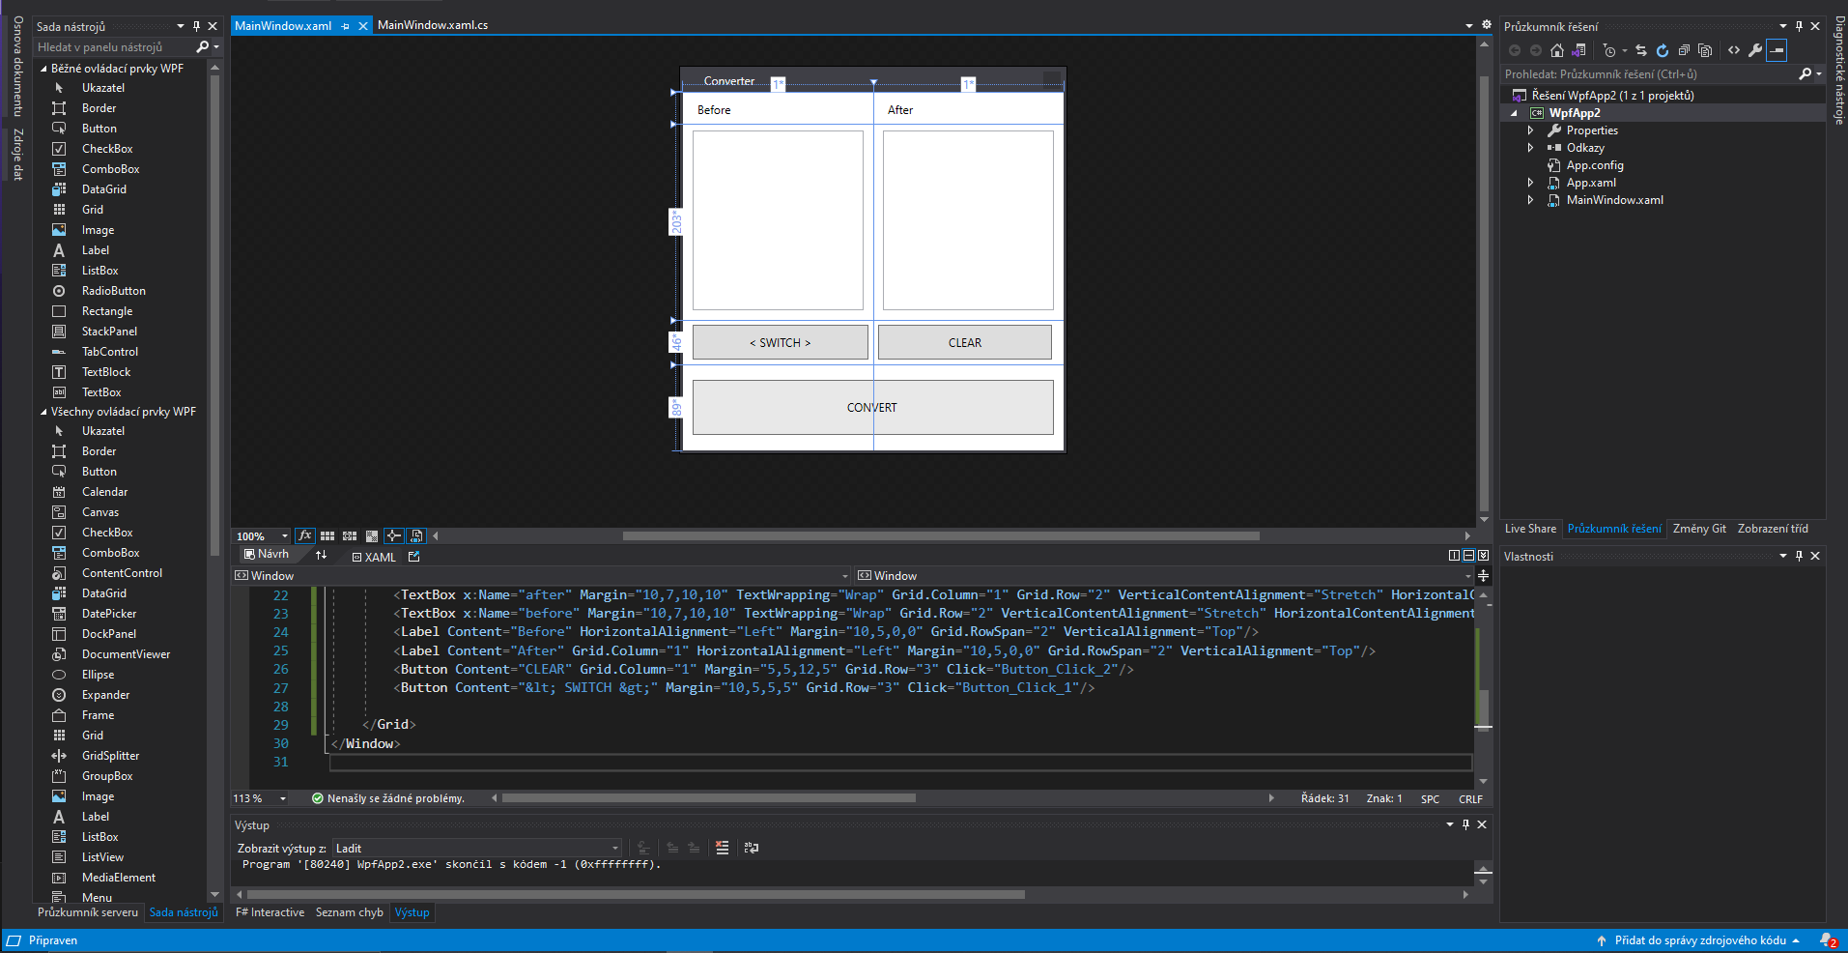Click the Home icon in Solution Explorer toolbar
Image resolution: width=1848 pixels, height=953 pixels.
[x=1556, y=50]
